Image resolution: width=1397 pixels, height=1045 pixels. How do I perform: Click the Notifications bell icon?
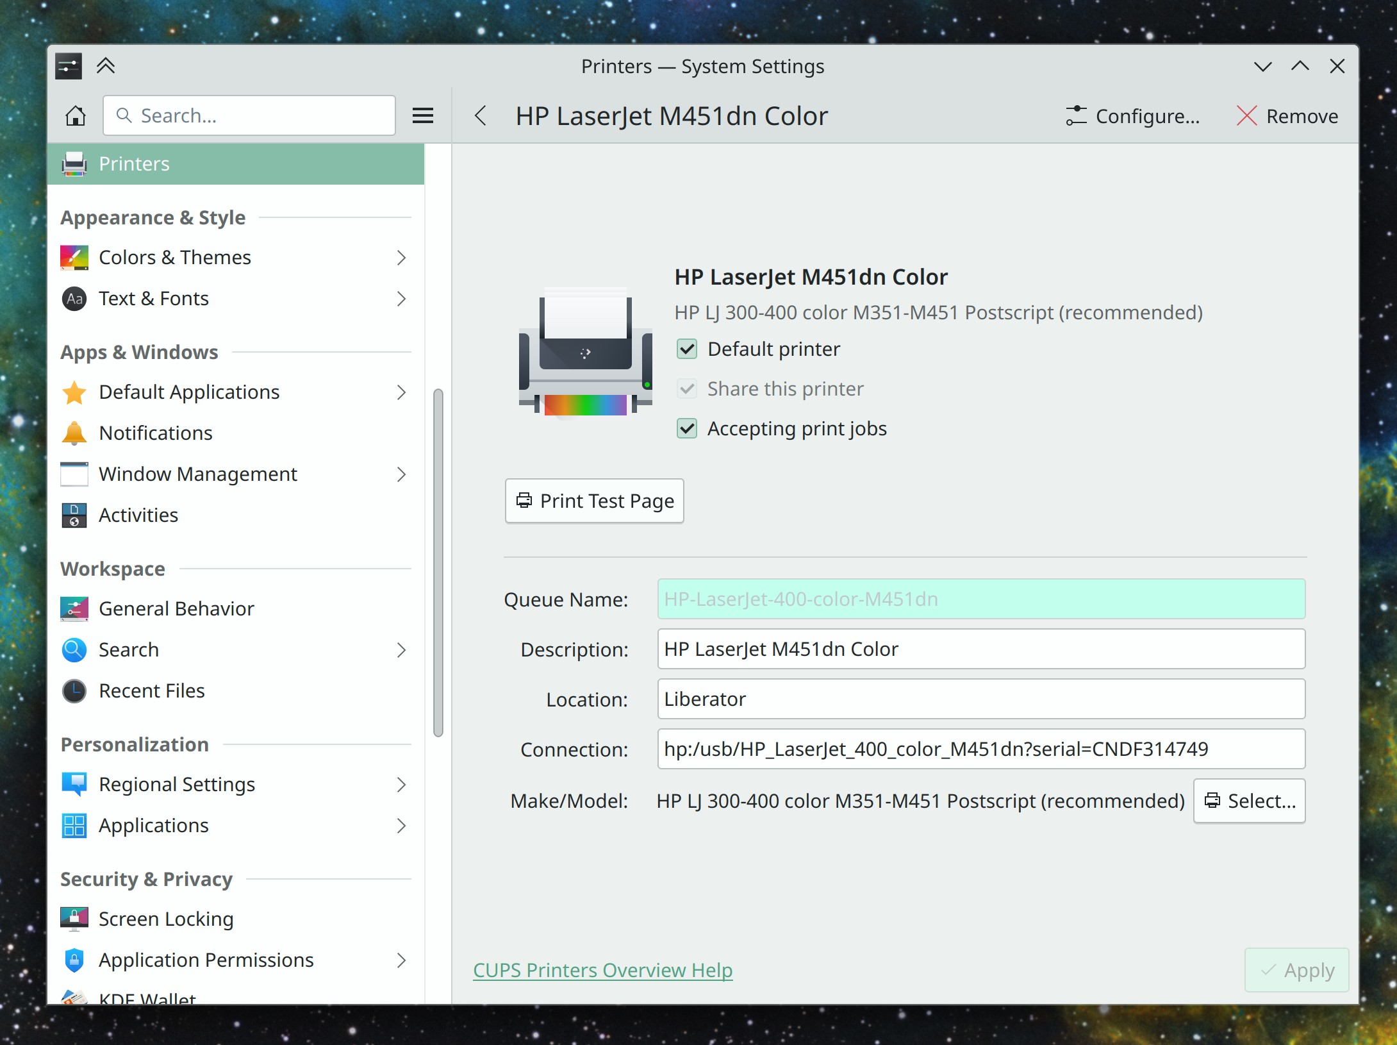[74, 433]
